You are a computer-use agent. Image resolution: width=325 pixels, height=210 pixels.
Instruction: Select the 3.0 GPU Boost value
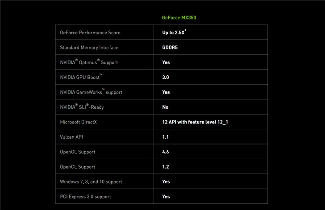click(166, 77)
